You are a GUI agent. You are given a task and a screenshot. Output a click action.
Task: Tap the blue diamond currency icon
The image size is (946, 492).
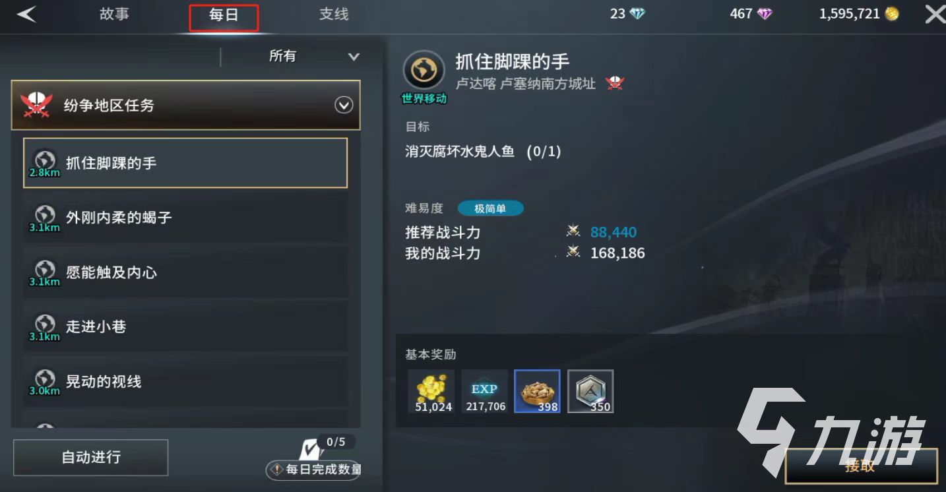click(637, 14)
